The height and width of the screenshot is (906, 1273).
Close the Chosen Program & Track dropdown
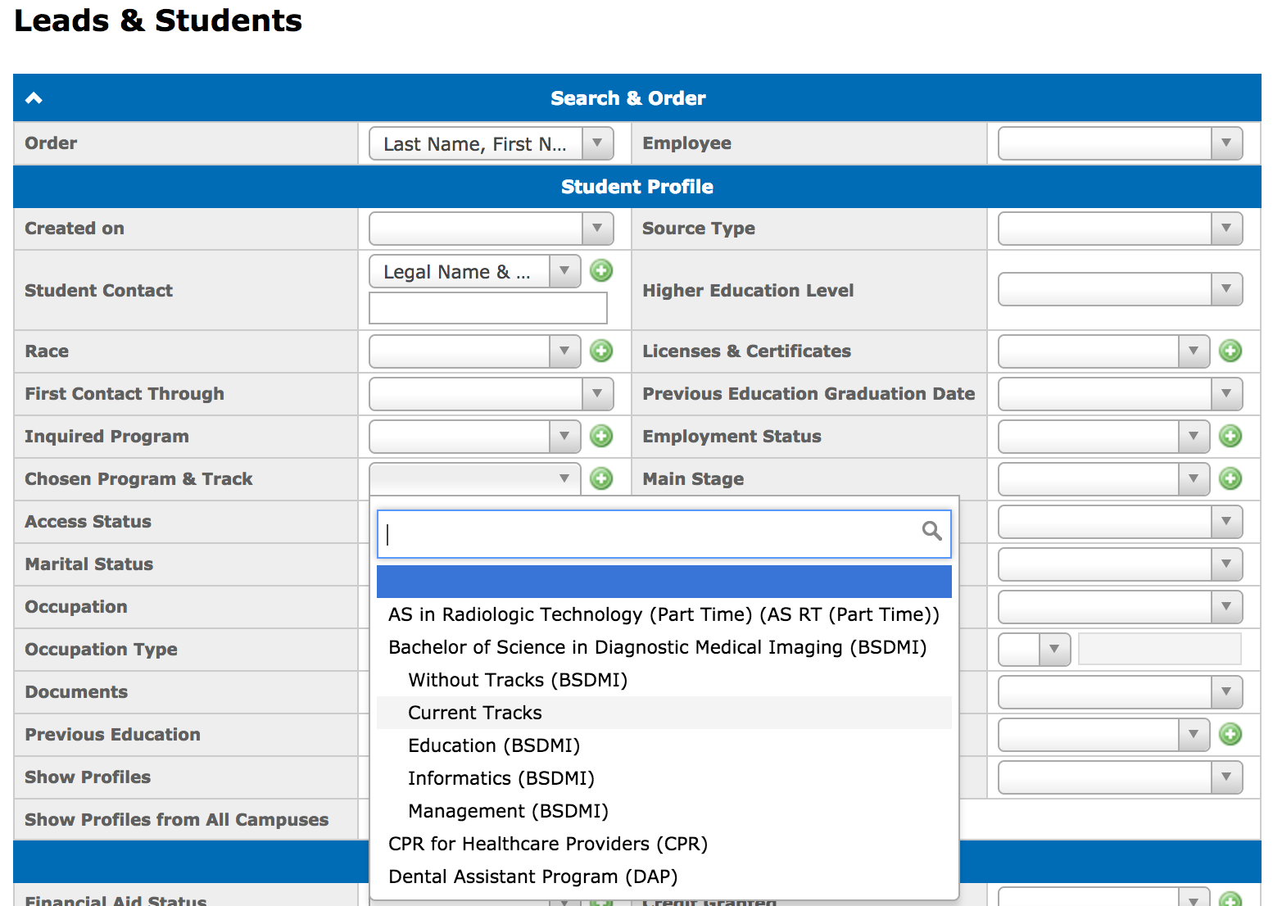(x=475, y=479)
